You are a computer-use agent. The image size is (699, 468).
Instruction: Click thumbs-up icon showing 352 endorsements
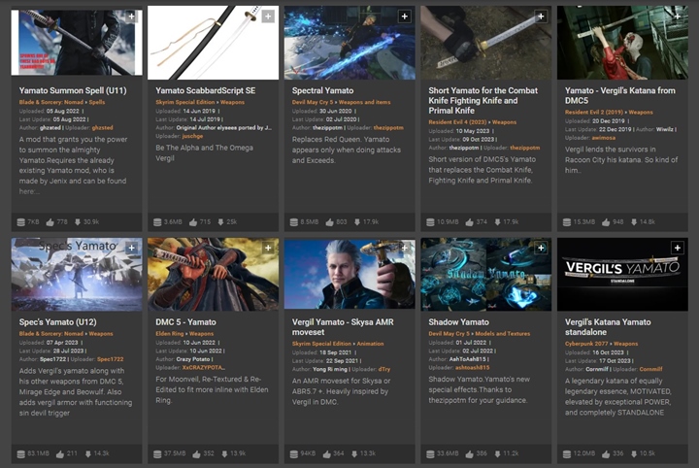click(196, 453)
